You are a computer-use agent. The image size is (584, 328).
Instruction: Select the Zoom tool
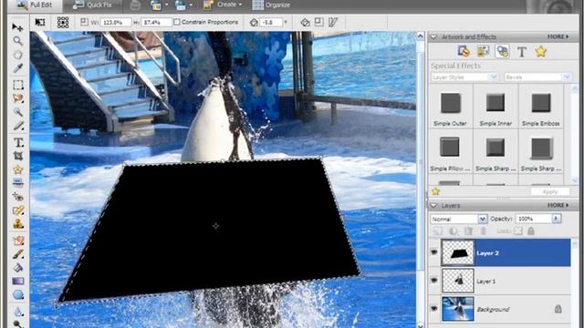point(17,40)
